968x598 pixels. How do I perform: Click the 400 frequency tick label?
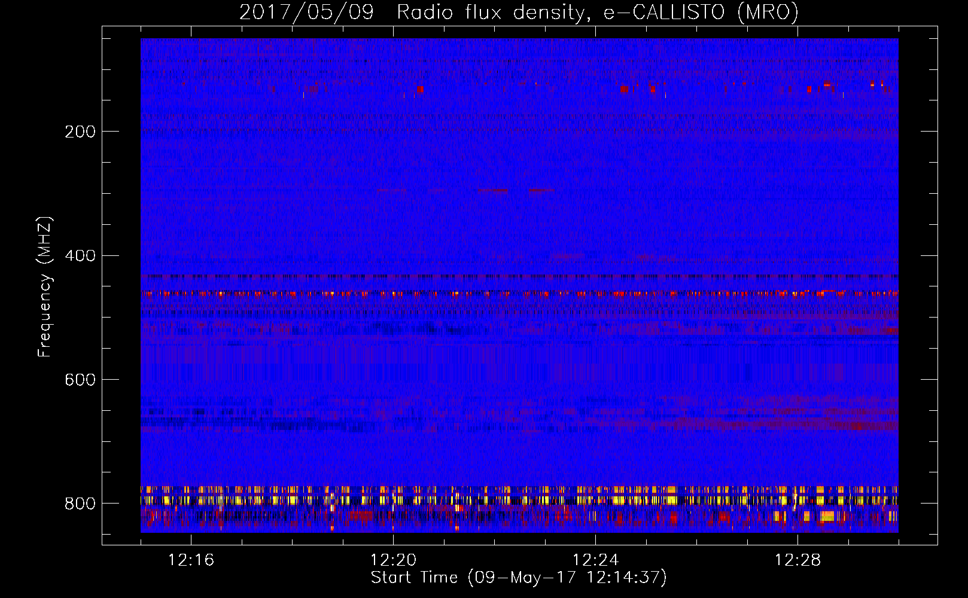(x=80, y=256)
